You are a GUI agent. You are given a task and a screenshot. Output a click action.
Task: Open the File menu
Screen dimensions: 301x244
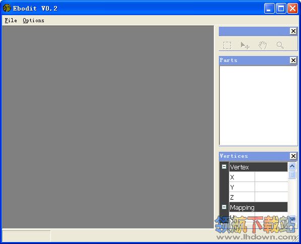[11, 20]
